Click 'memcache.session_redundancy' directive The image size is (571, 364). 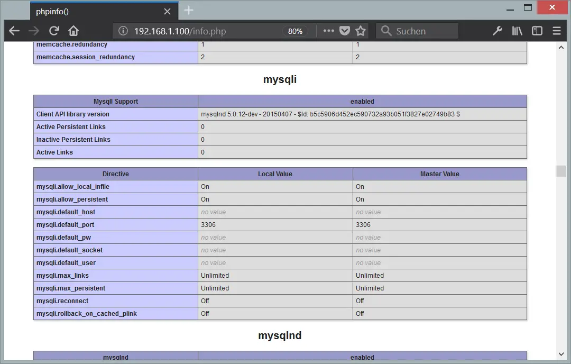click(x=86, y=57)
